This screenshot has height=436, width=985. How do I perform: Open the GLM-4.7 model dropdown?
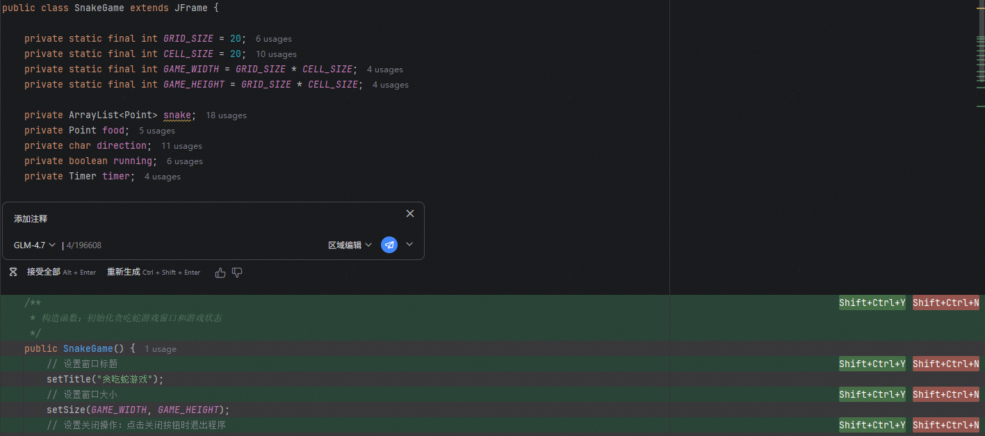34,245
